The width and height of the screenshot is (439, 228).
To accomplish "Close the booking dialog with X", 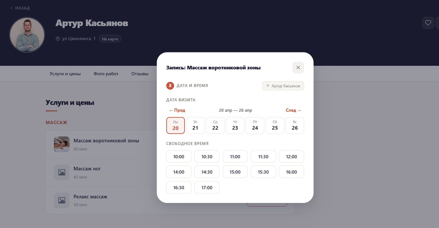I will (298, 67).
